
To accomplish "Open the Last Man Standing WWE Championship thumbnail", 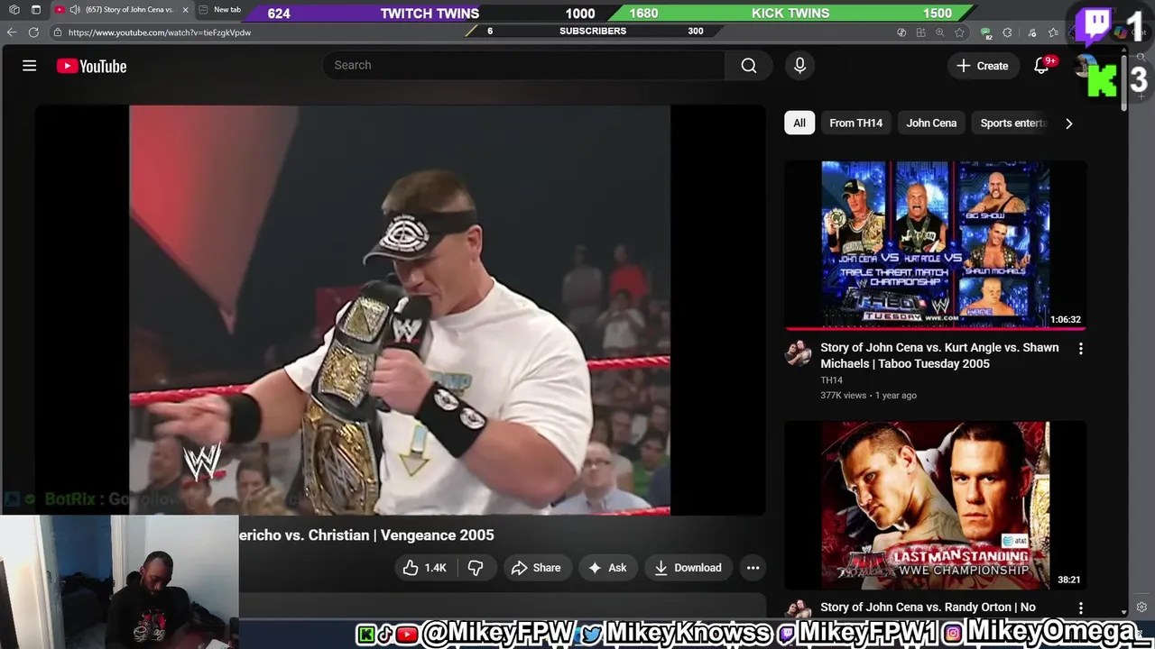I will 936,506.
